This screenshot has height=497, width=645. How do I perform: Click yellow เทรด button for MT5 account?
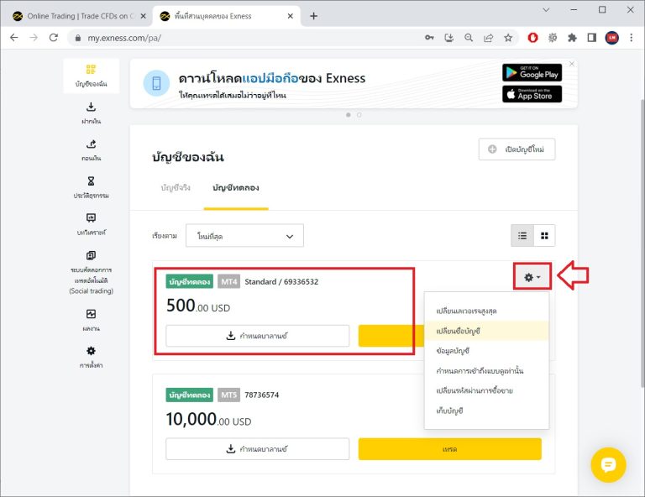[450, 449]
